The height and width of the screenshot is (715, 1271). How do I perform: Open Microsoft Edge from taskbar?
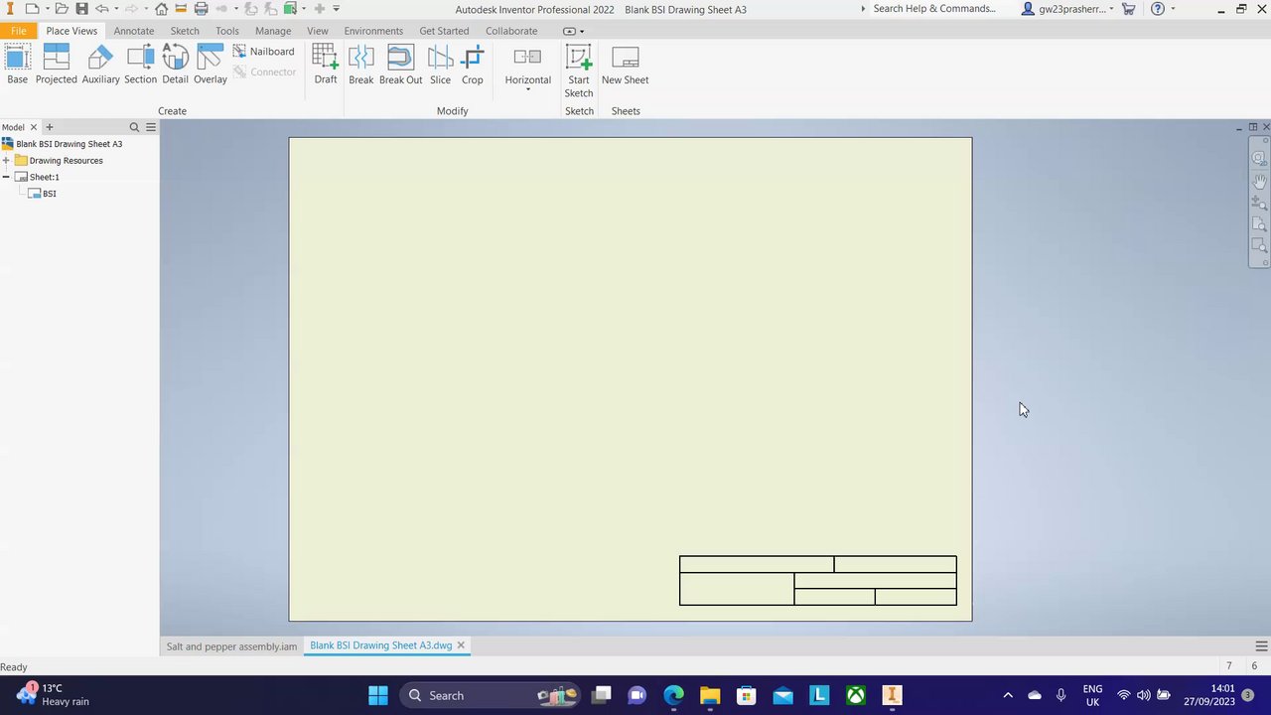point(673,695)
